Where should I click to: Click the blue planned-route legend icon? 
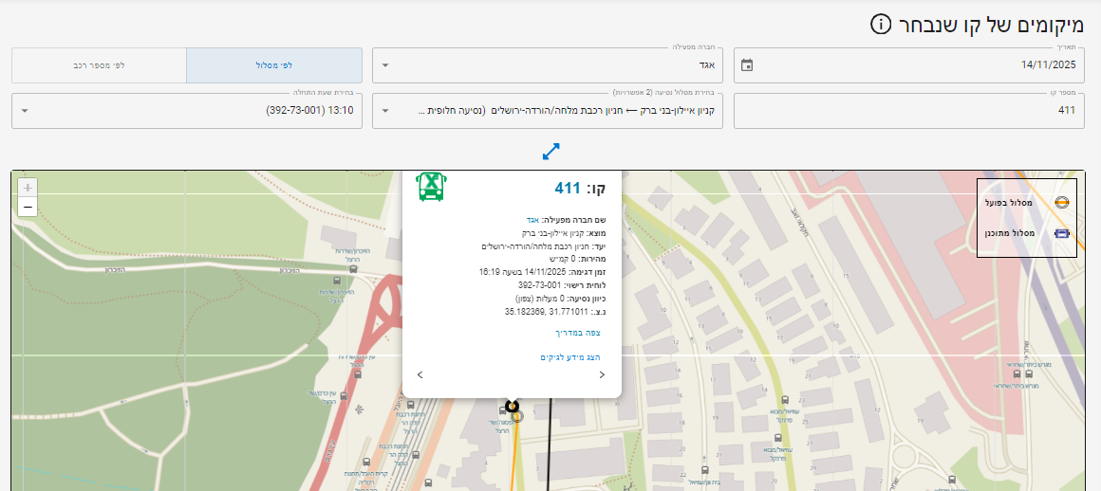1062,233
